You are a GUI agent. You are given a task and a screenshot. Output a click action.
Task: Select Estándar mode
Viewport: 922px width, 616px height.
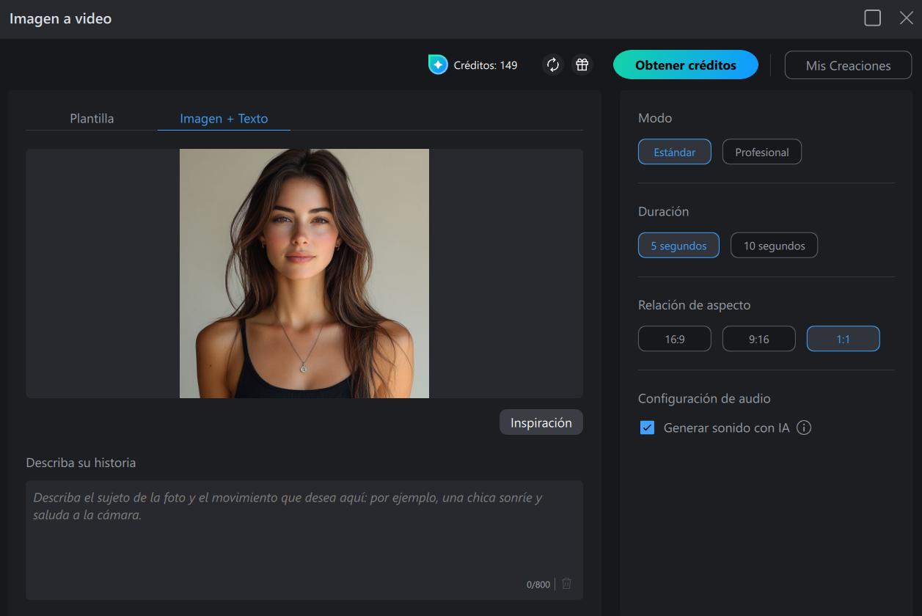point(674,152)
